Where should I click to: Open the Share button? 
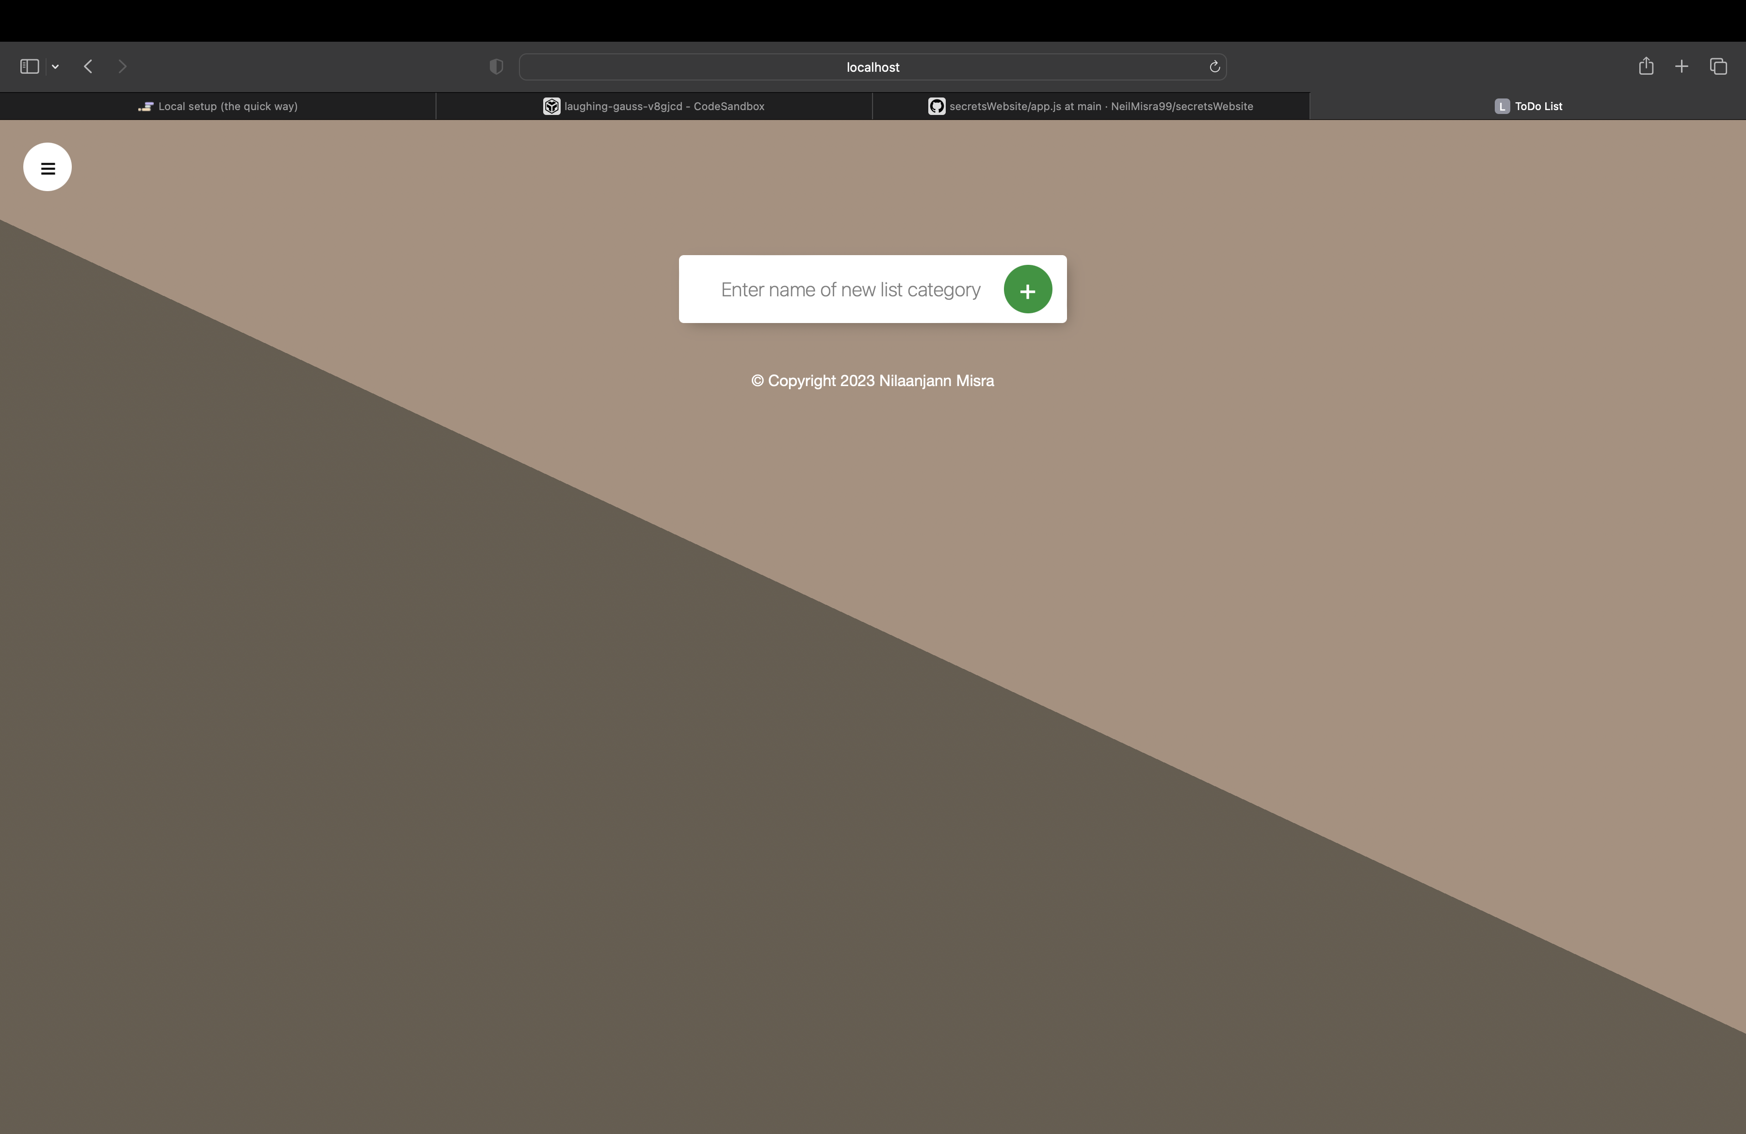point(1646,67)
